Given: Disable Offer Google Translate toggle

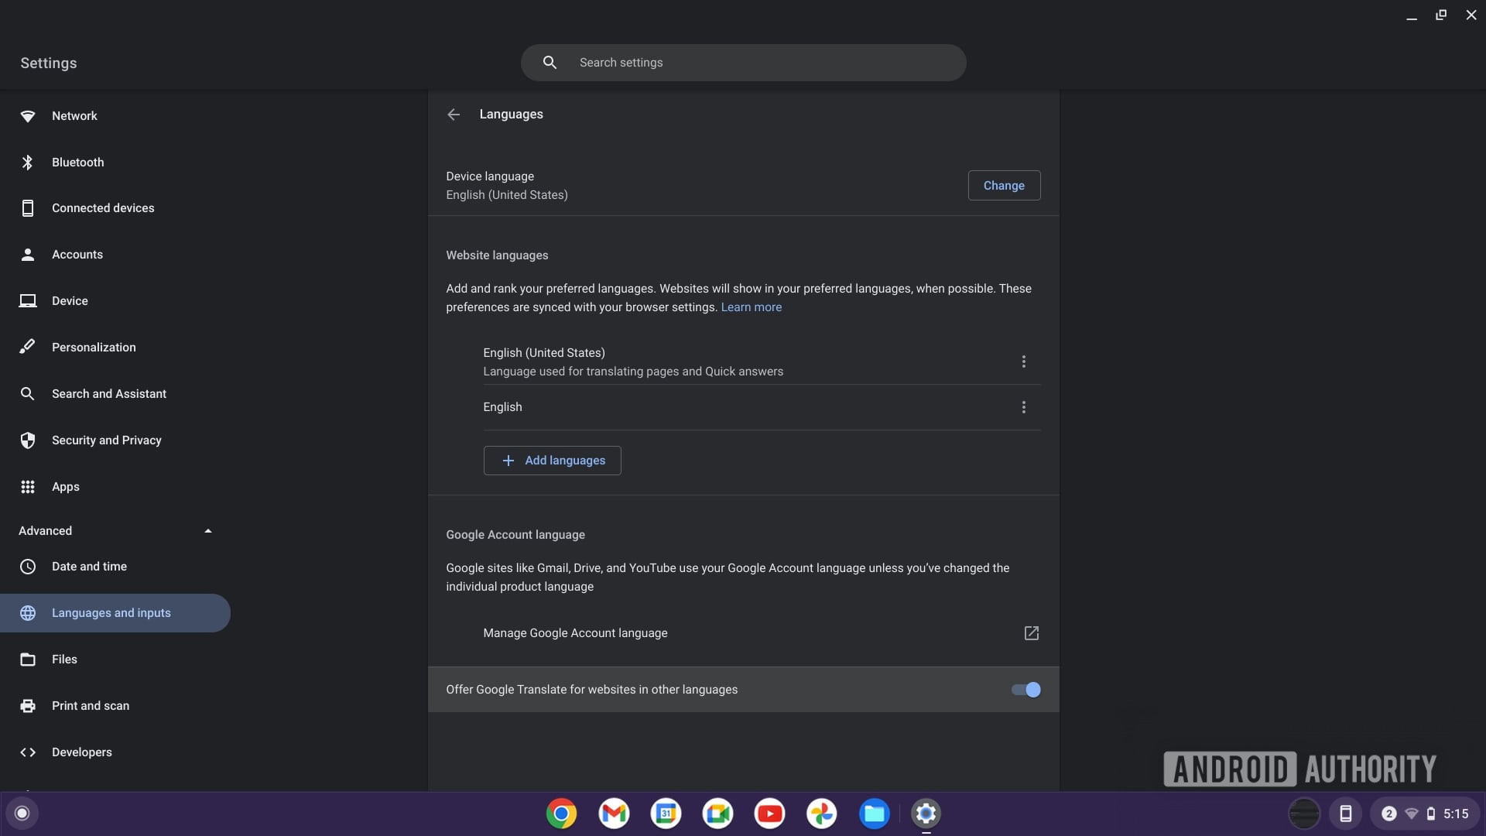Looking at the screenshot, I should [x=1025, y=690].
